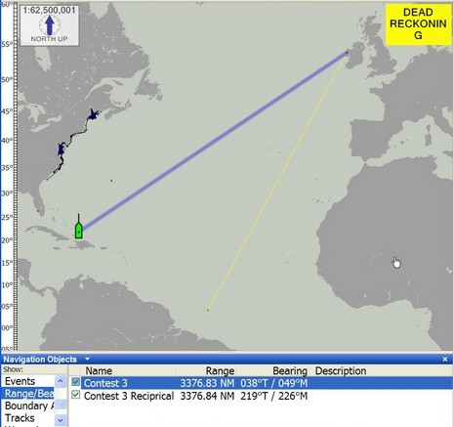Click the yellow DEAD RECKONING indicator

418,23
